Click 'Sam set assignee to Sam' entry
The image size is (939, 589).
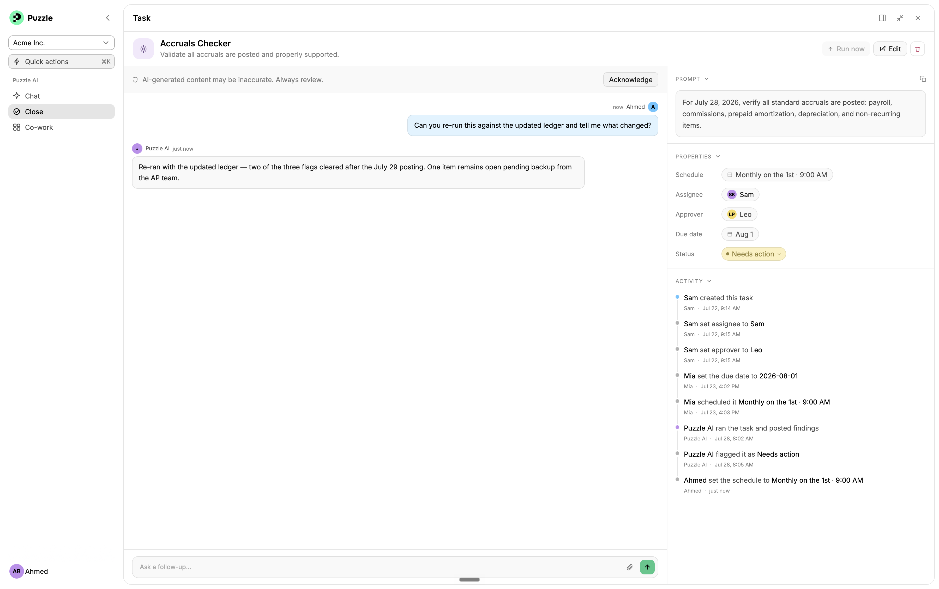click(x=724, y=324)
